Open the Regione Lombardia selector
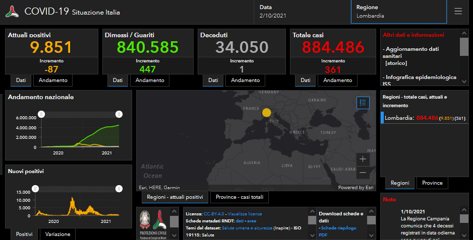Screen dimensions: 473x240 click(x=398, y=12)
